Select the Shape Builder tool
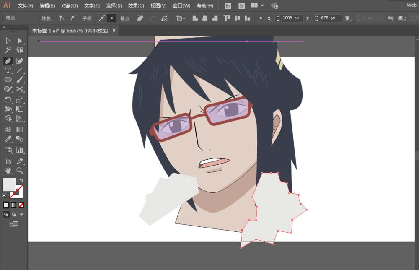 (8, 118)
